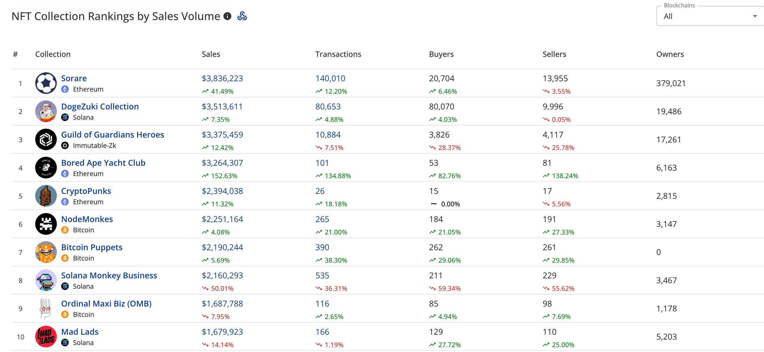Click the Mad Lads red logo
Screen dimensions: 764x352
[x=46, y=337]
